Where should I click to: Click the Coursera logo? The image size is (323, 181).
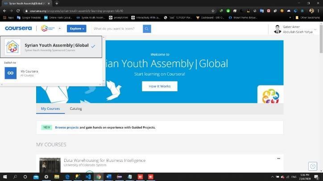coord(18,28)
